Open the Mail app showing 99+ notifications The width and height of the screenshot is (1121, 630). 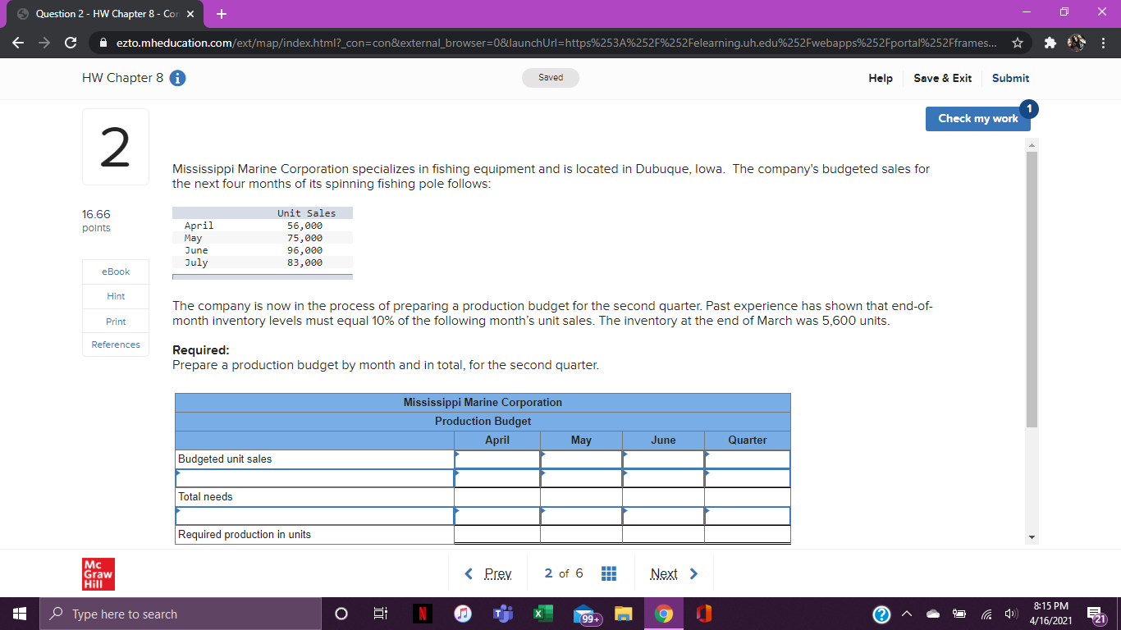pos(585,613)
